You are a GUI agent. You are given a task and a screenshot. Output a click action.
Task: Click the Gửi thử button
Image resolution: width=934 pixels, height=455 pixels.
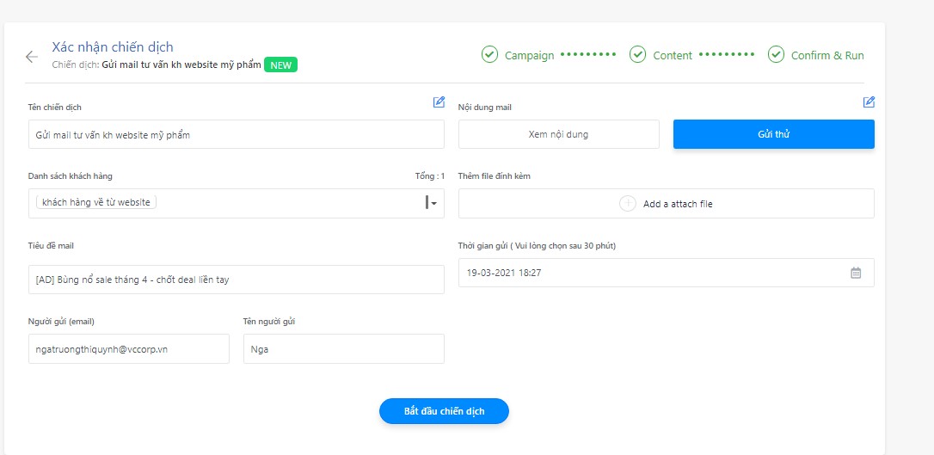774,134
